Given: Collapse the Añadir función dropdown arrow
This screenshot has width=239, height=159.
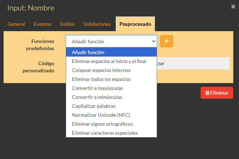Looking at the screenshot, I should pyautogui.click(x=154, y=41).
